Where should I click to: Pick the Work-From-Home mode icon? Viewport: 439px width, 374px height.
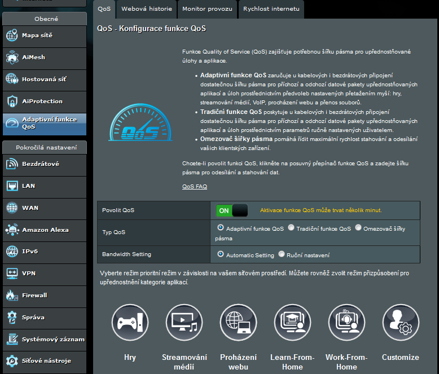(346, 324)
